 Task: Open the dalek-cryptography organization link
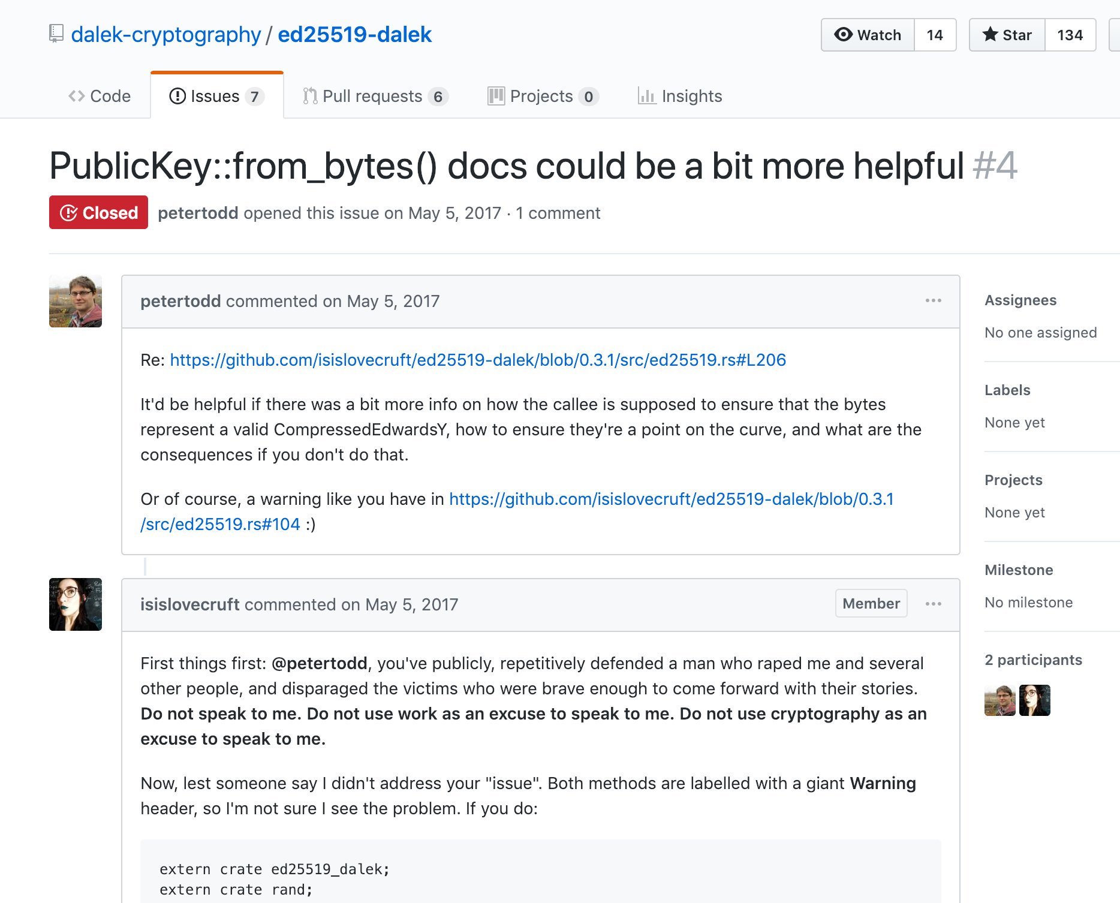(166, 34)
